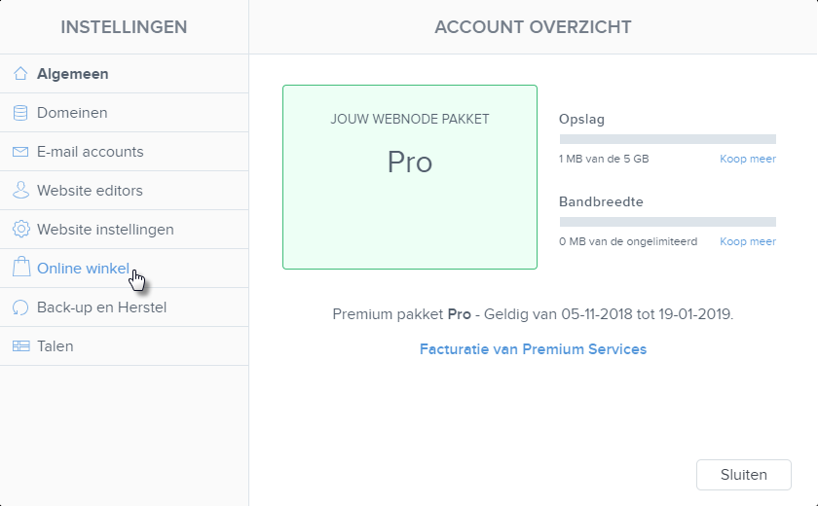The image size is (818, 506).
Task: Open the Domeinen menu item
Action: point(125,113)
